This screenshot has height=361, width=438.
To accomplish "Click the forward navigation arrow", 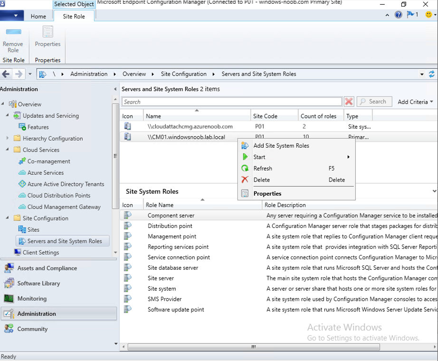I will 19,74.
